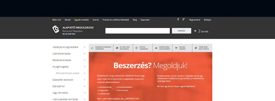Open Veszélyes anyag kezelése category
Screen dimensions: 275x101
[x=65, y=47]
